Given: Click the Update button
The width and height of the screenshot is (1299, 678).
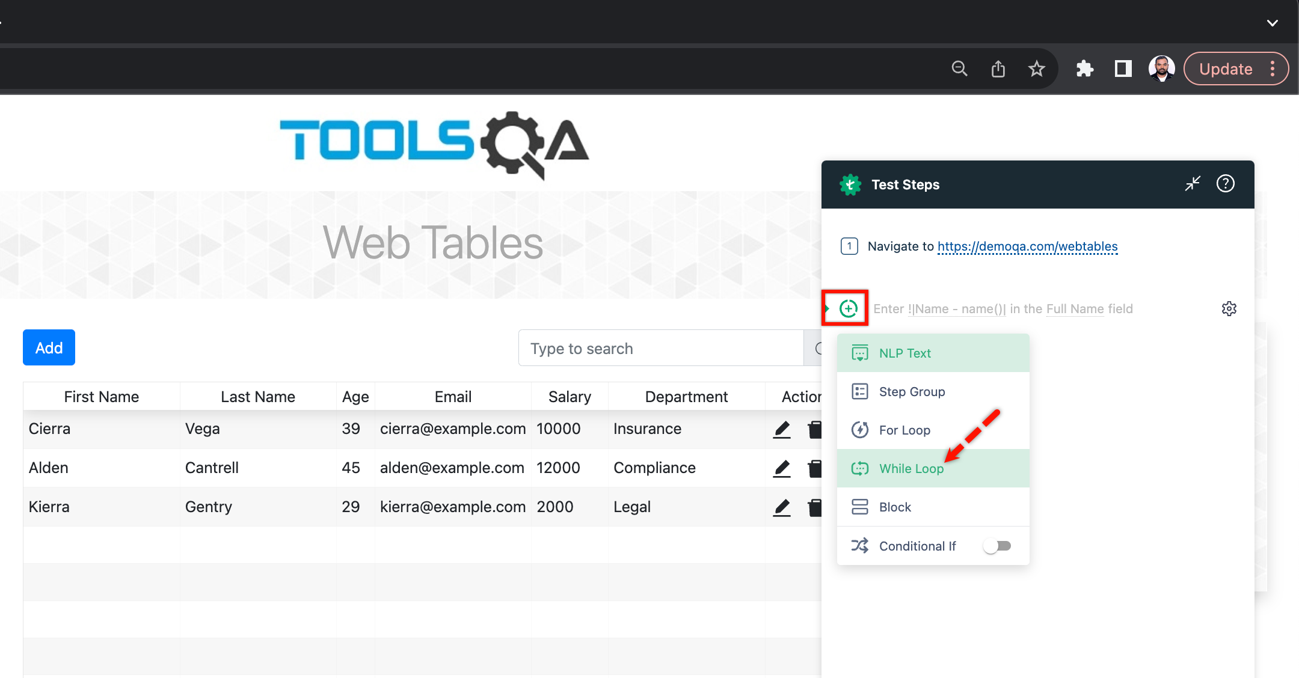Looking at the screenshot, I should pyautogui.click(x=1226, y=69).
